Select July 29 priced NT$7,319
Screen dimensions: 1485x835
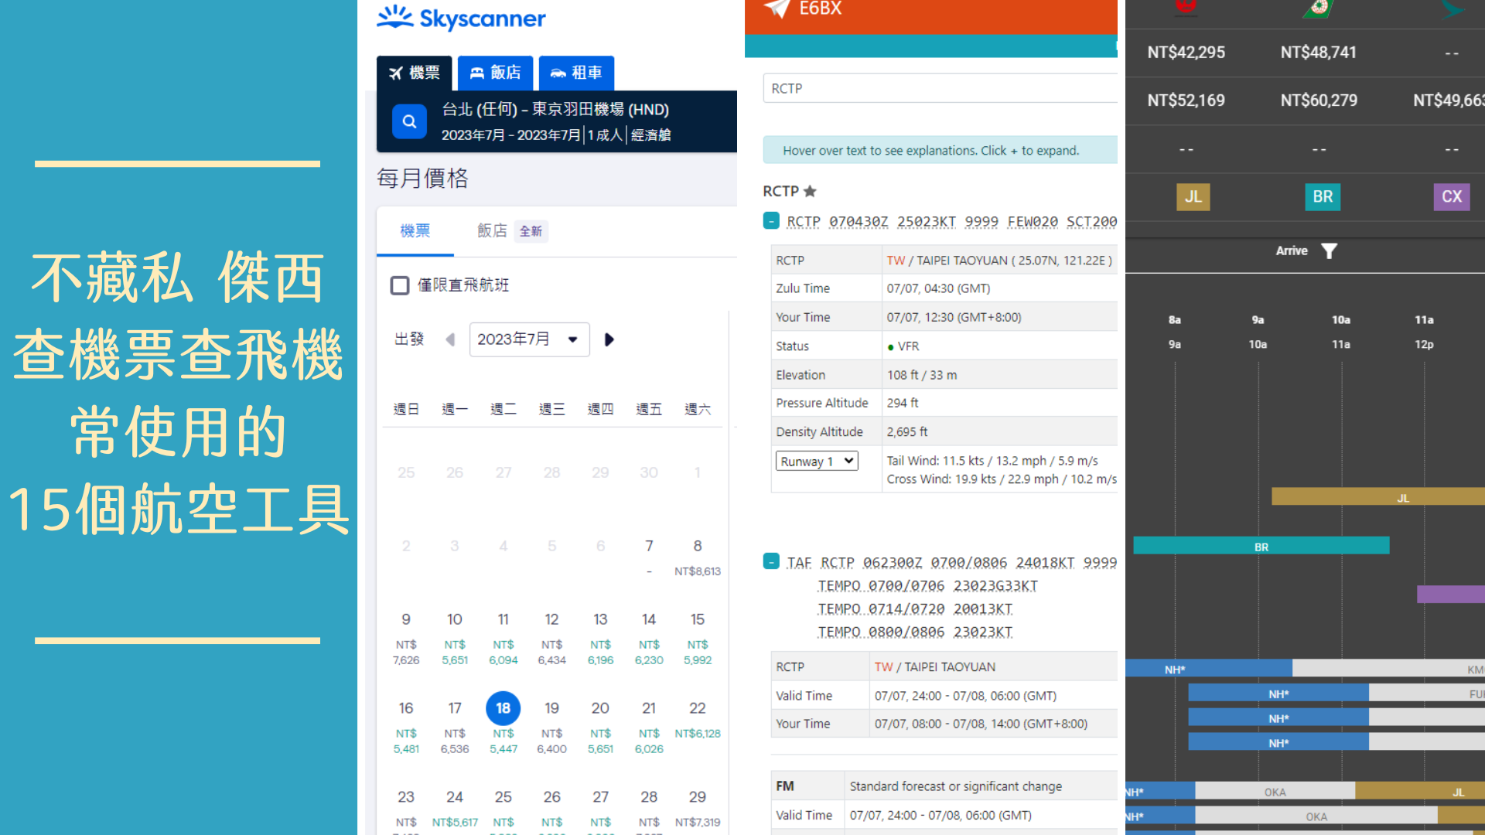(x=698, y=809)
